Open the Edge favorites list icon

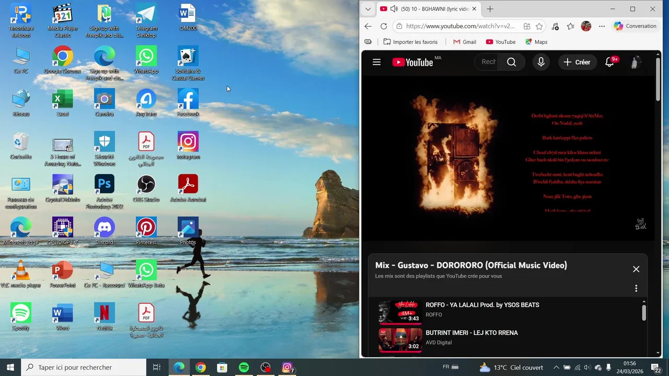click(x=570, y=26)
